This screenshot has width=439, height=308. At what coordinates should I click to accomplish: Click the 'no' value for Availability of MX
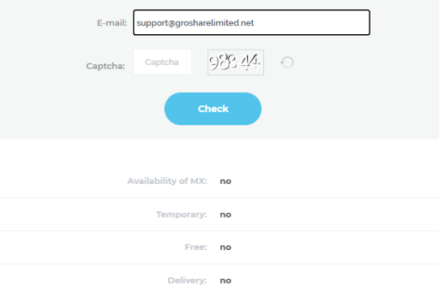pyautogui.click(x=226, y=181)
